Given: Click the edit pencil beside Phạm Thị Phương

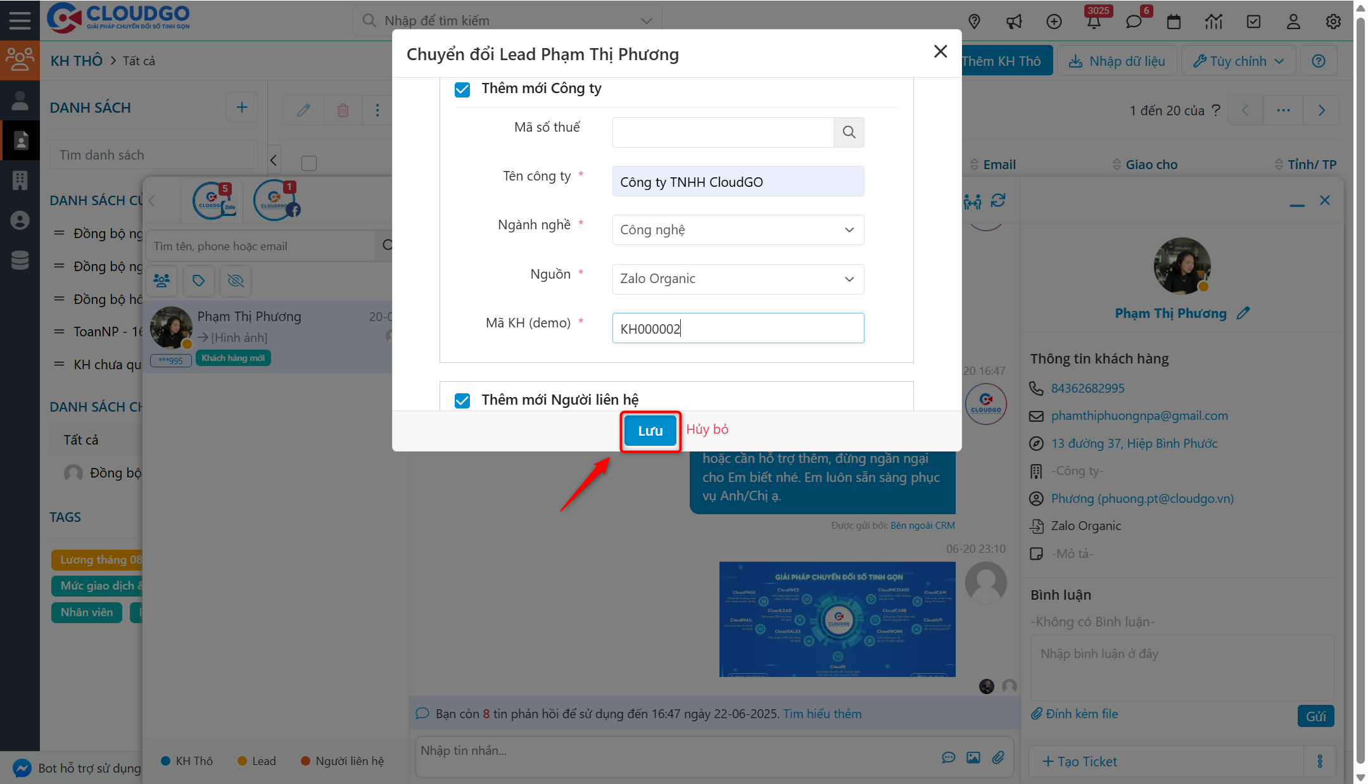Looking at the screenshot, I should [x=1243, y=313].
